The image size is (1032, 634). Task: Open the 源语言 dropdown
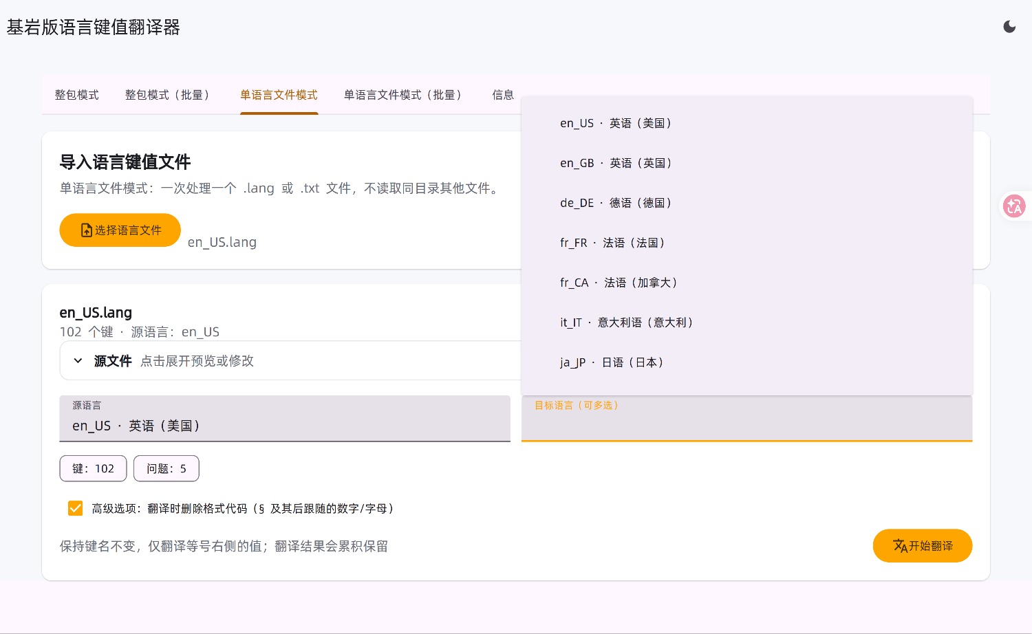285,418
